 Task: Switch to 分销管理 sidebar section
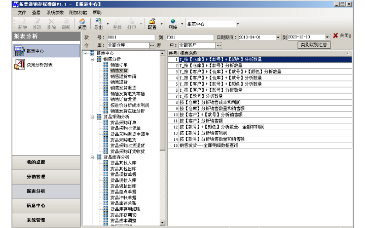[x=36, y=177]
